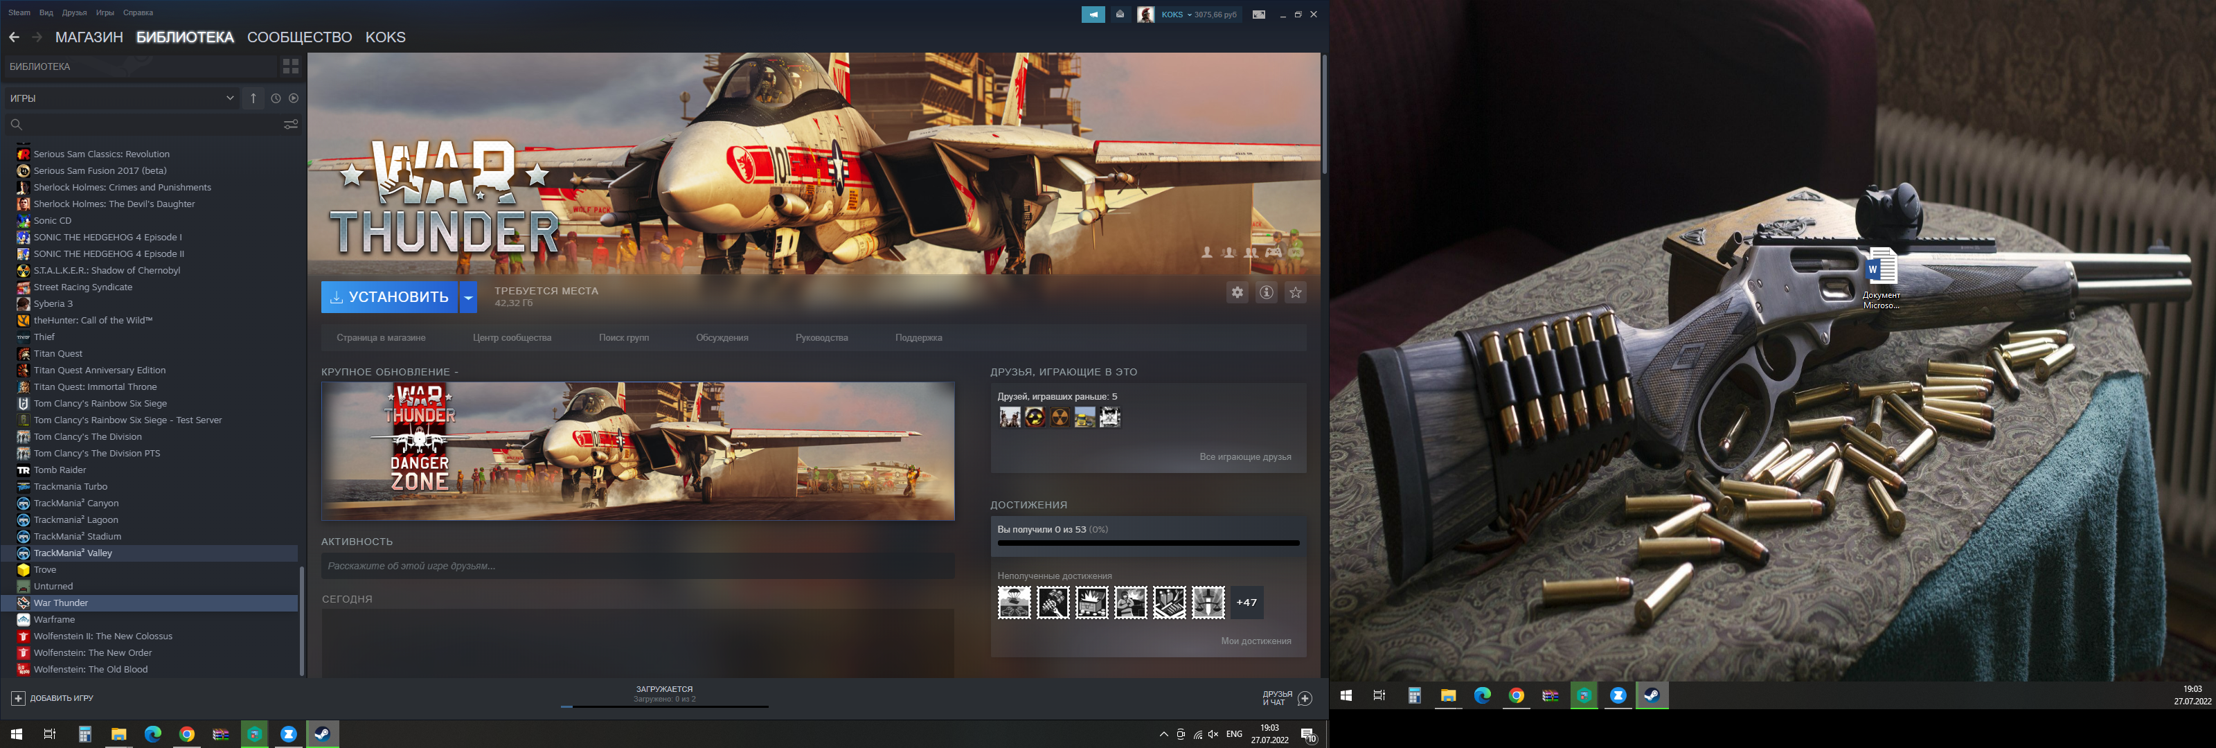Open Поиск групп link

coord(624,337)
